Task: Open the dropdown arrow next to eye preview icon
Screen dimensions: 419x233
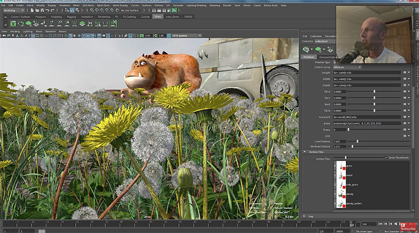Action: (x=311, y=49)
